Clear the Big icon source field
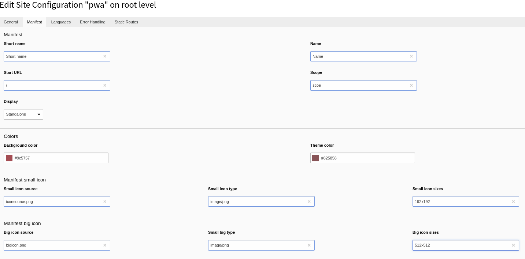Screen dimensions: 525x259 105,245
